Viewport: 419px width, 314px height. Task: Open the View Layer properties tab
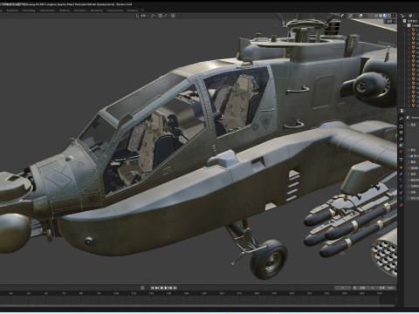click(401, 139)
